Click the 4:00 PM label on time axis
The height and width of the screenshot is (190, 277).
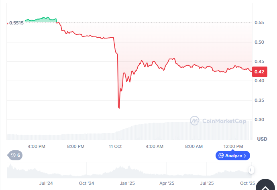coord(38,146)
